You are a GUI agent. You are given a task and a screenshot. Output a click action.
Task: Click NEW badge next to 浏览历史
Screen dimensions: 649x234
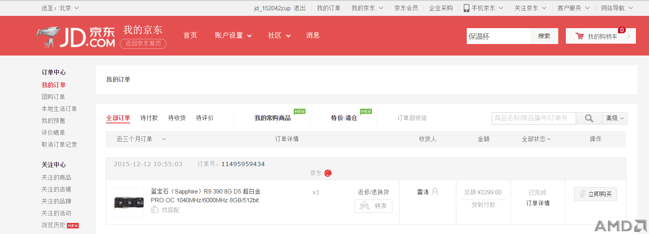coord(73,226)
